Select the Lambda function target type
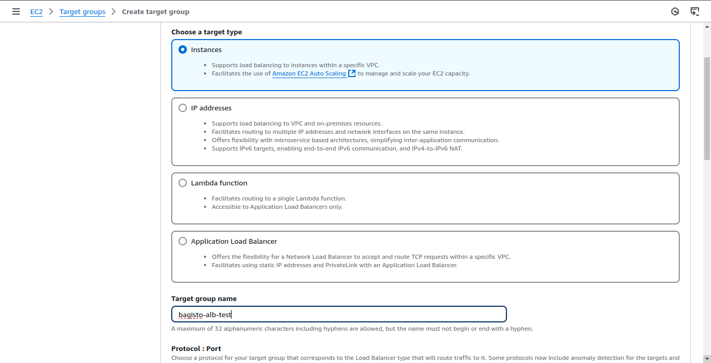Viewport: 711px width, 363px height. click(183, 183)
